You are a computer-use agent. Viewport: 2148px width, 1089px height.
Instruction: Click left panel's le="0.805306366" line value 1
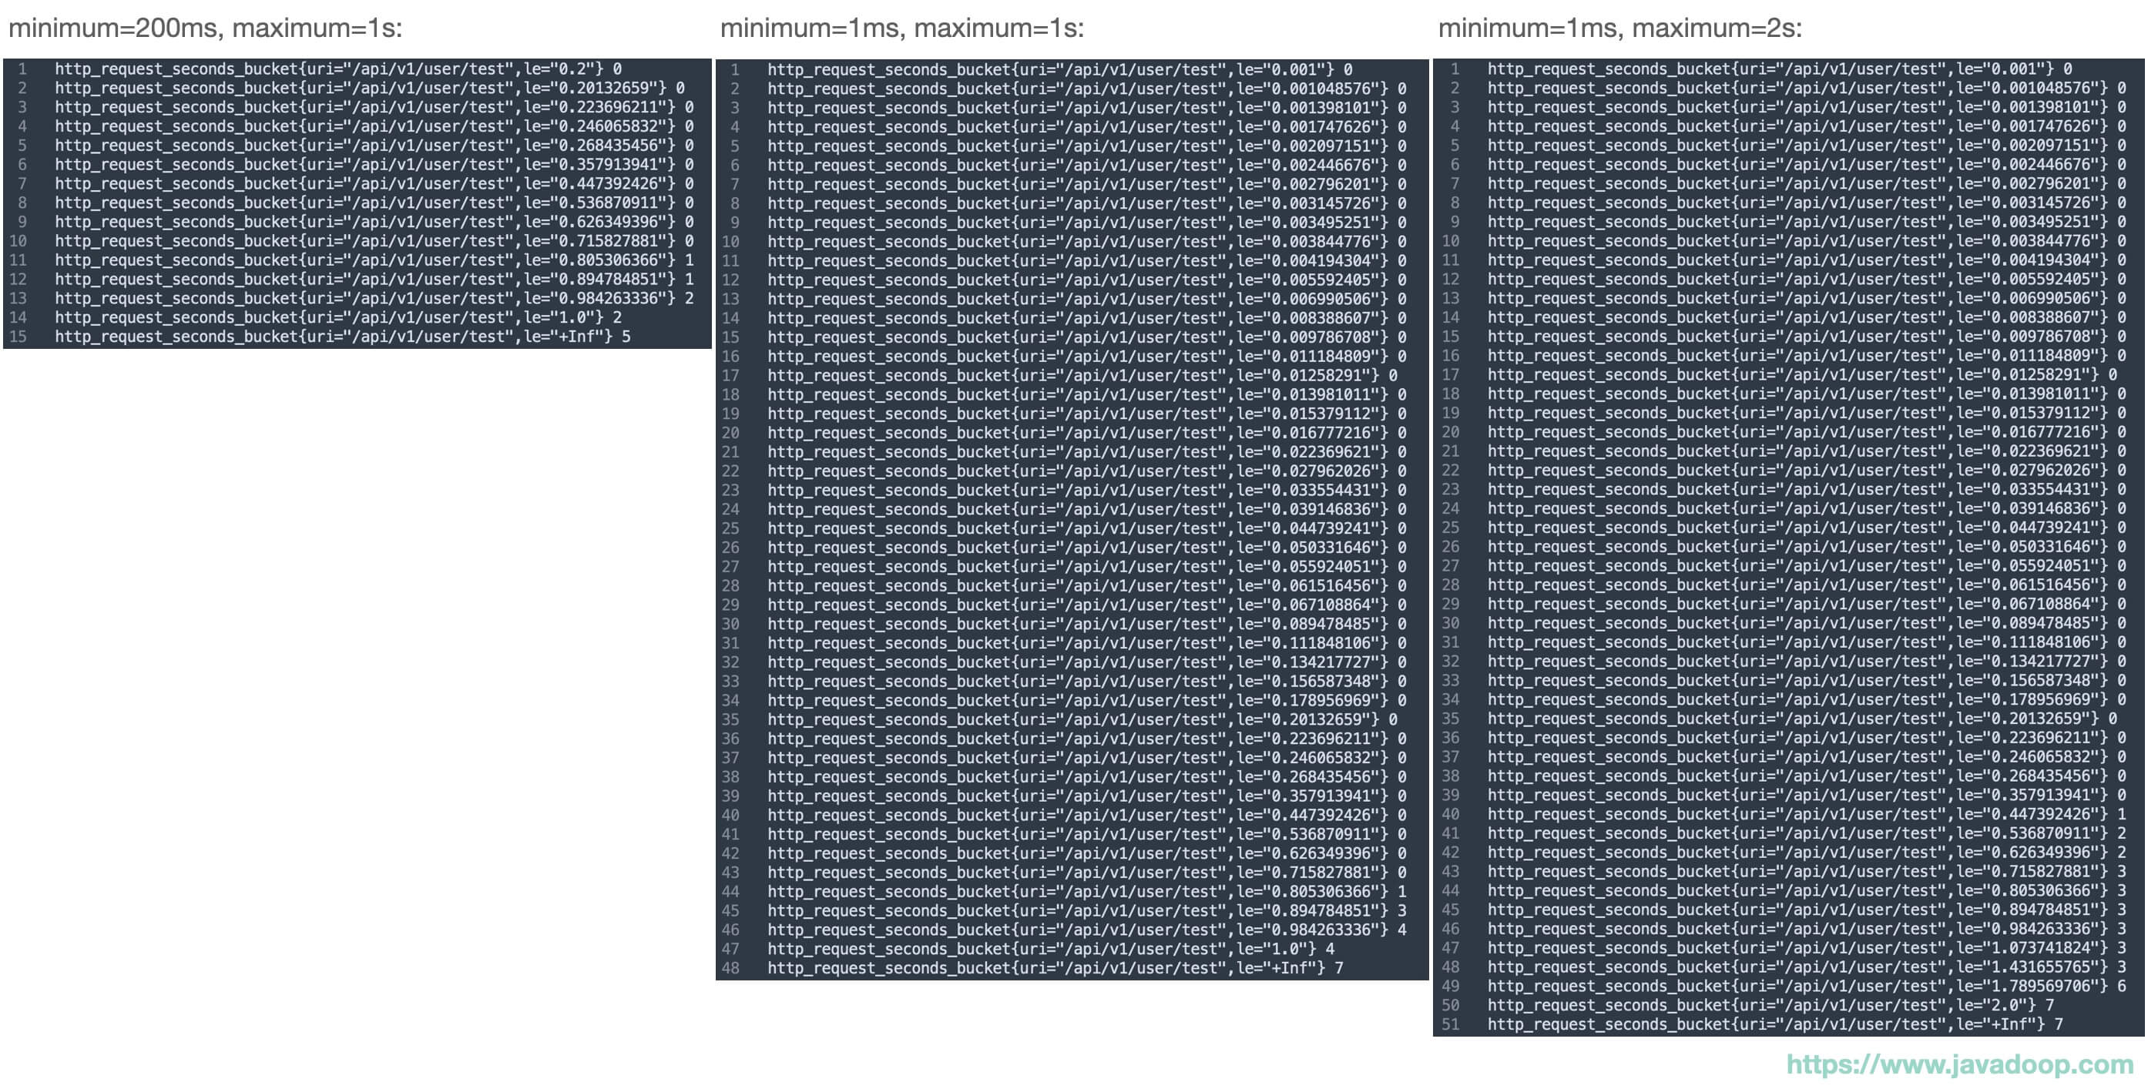(x=689, y=260)
